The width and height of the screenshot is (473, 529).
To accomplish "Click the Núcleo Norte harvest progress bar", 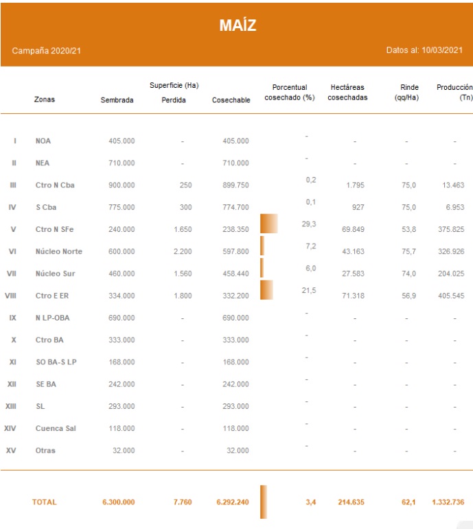I will [x=262, y=246].
